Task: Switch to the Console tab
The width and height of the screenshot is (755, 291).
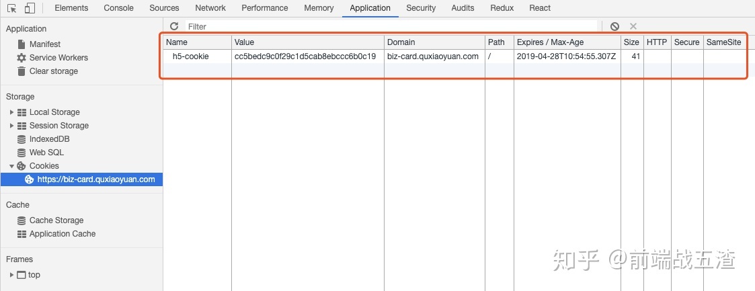Action: (118, 8)
